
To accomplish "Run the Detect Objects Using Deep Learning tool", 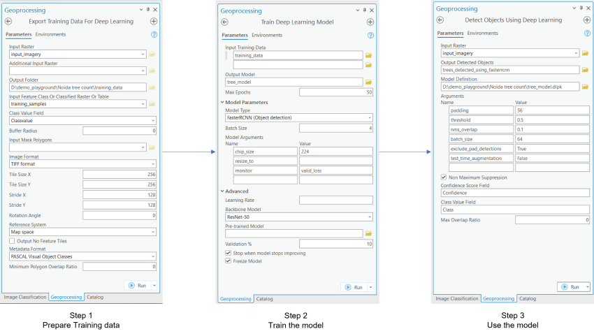I will coord(570,286).
